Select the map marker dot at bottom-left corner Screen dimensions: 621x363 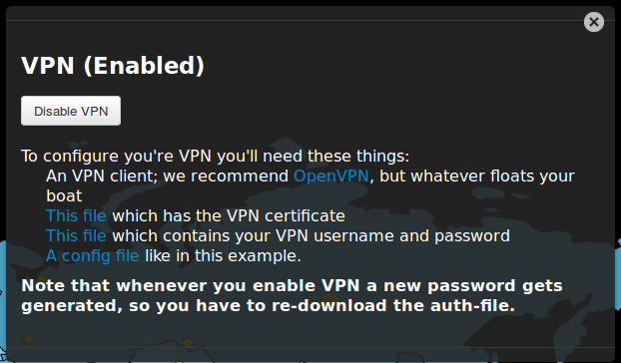tap(29, 338)
